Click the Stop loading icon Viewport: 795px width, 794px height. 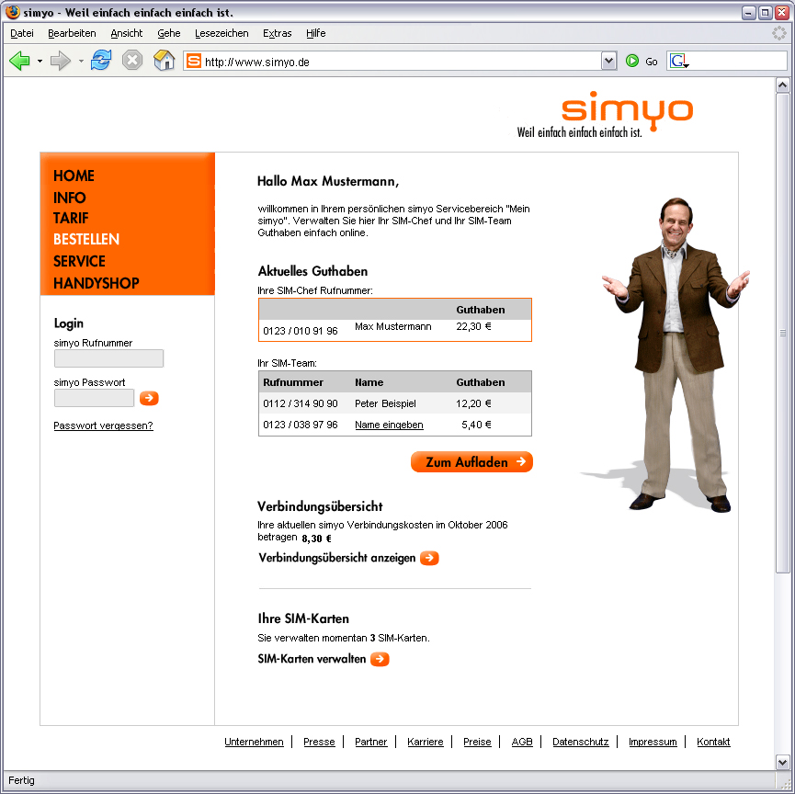[131, 61]
